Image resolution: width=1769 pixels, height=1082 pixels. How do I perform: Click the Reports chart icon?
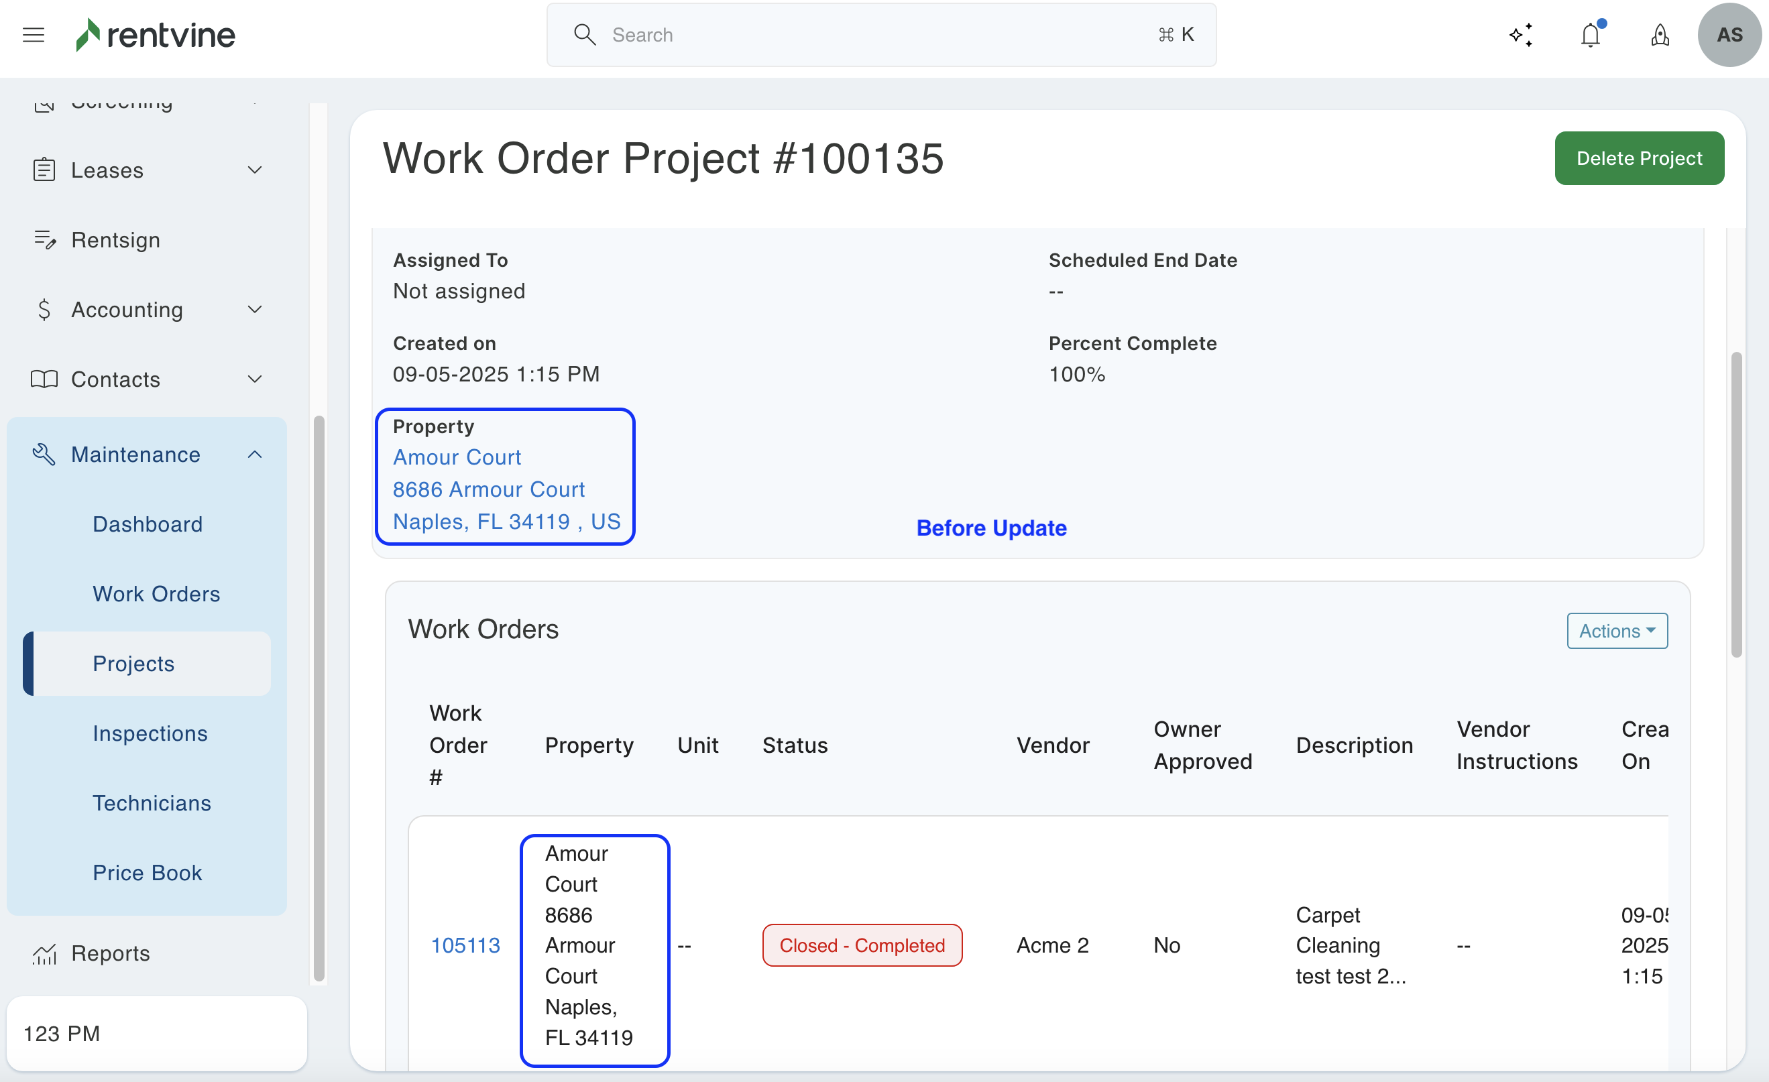pyautogui.click(x=44, y=953)
